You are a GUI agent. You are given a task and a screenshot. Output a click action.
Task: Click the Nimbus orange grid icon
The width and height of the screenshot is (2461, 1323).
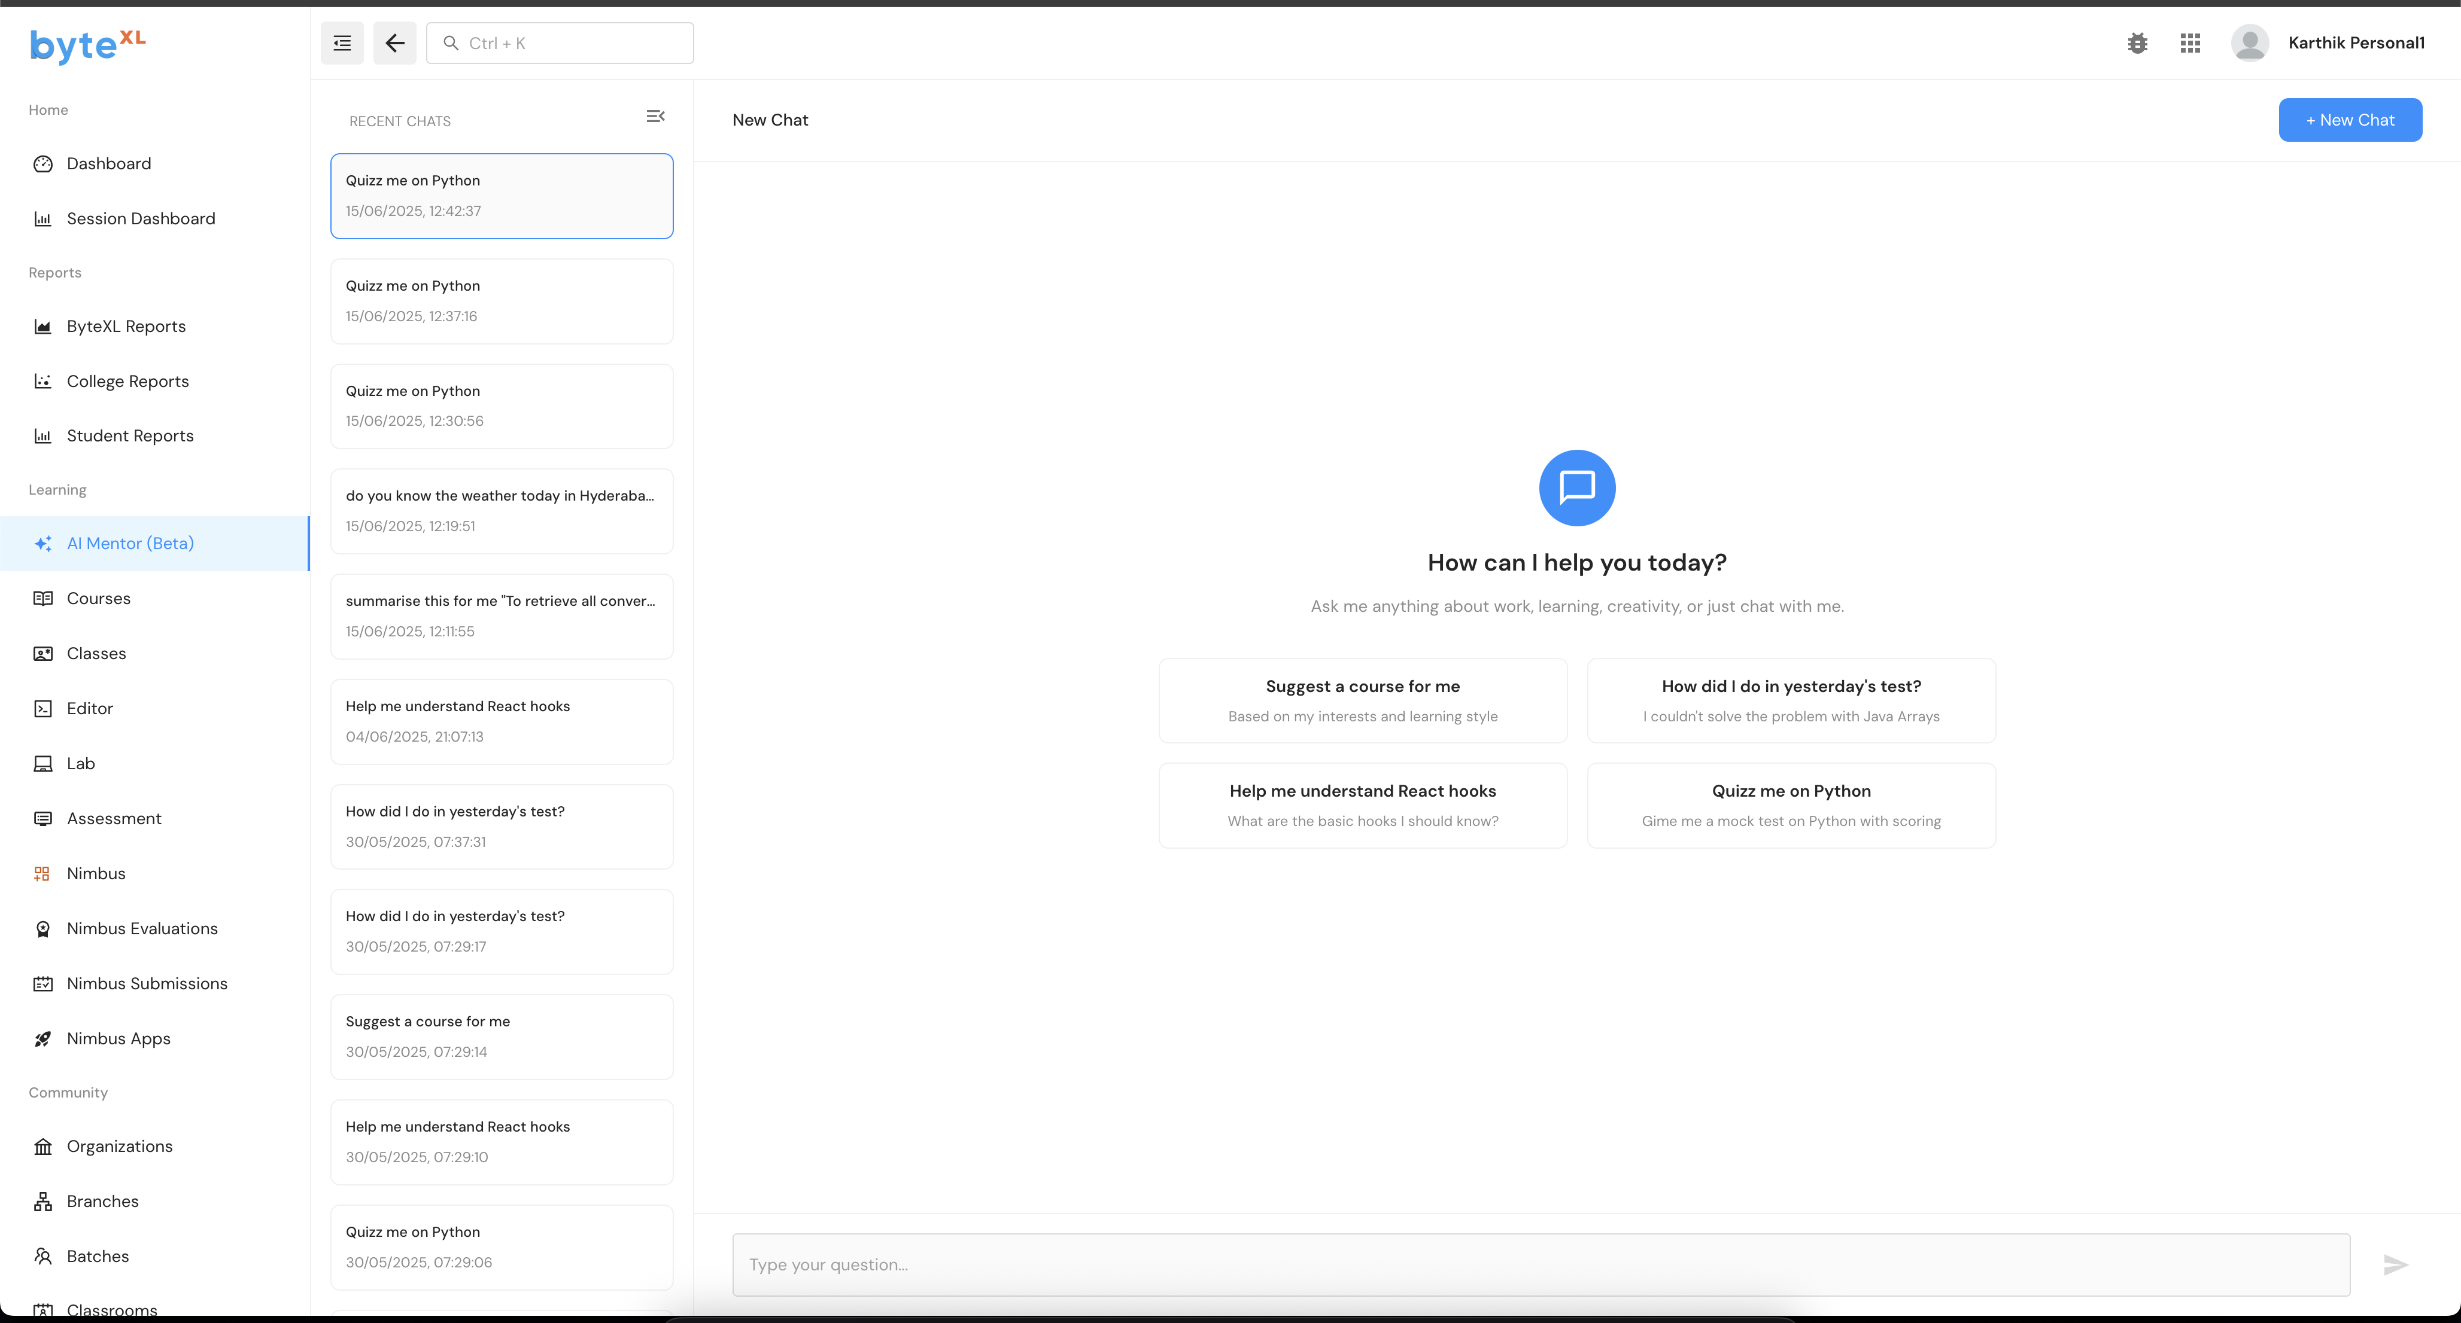(x=43, y=873)
